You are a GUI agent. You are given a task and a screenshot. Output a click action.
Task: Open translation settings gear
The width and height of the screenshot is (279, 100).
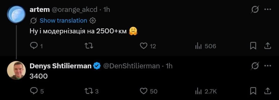click(93, 21)
